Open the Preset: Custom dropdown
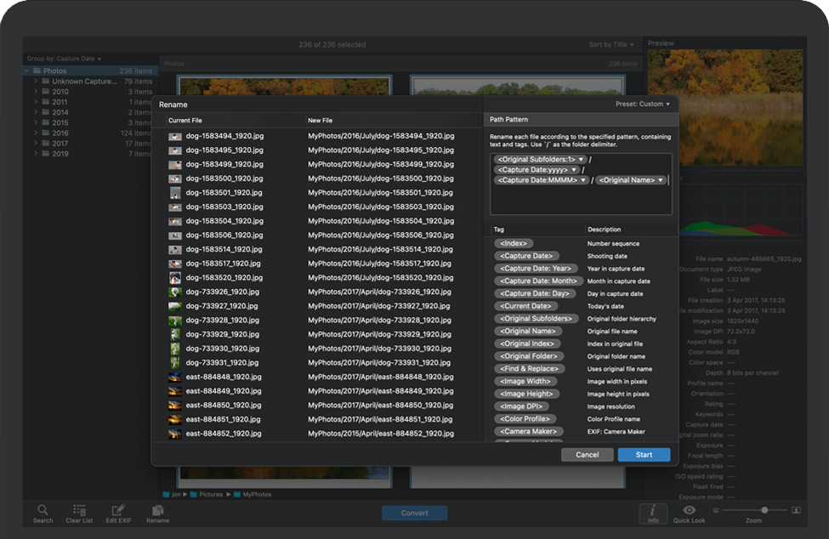This screenshot has width=829, height=539. (x=643, y=104)
